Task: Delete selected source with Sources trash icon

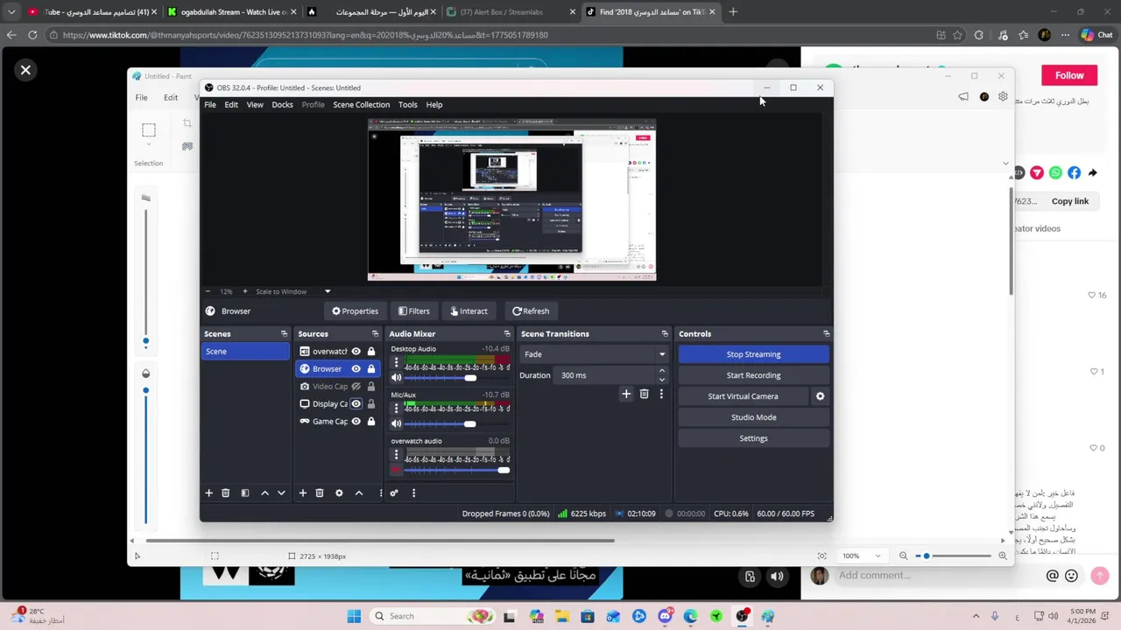Action: 320,493
